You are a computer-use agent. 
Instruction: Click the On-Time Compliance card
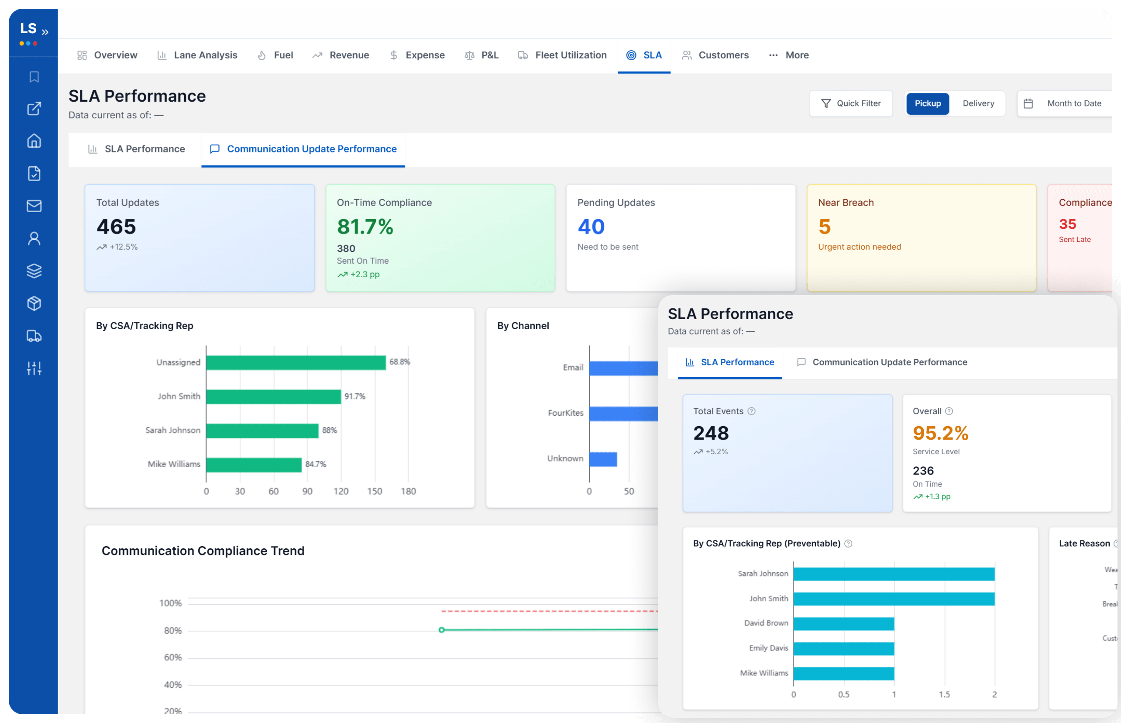(440, 238)
